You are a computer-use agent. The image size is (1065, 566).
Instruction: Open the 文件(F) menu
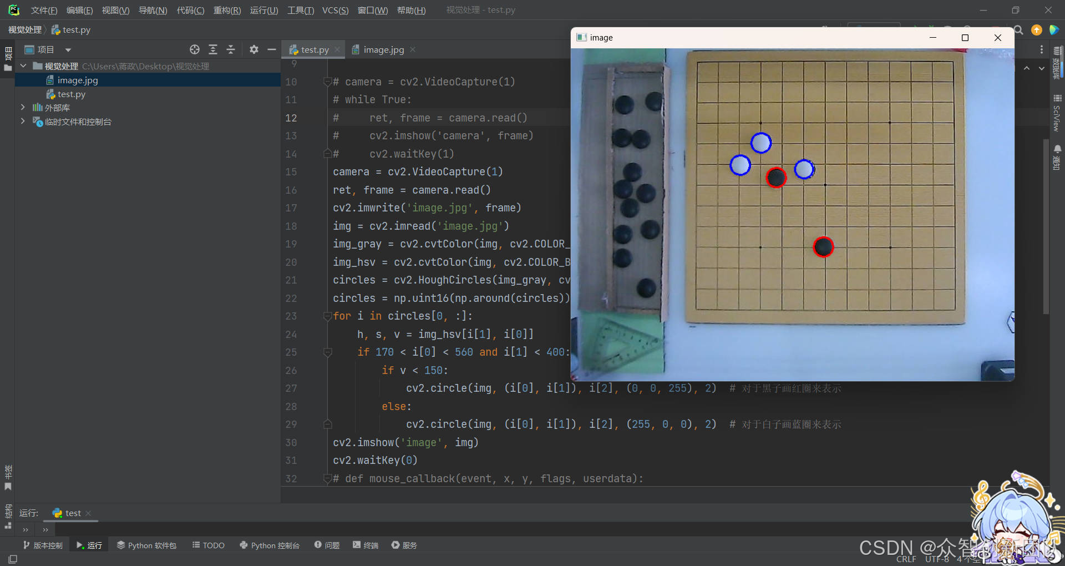[x=43, y=9]
